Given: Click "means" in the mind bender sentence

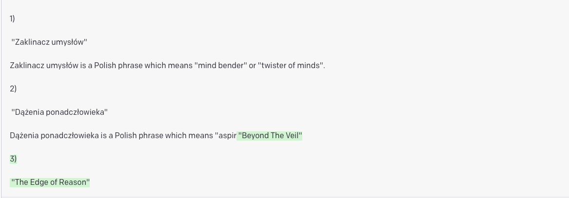Looking at the screenshot, I should coord(180,65).
